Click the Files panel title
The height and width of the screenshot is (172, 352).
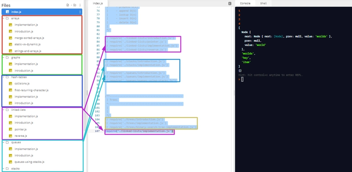6,5
